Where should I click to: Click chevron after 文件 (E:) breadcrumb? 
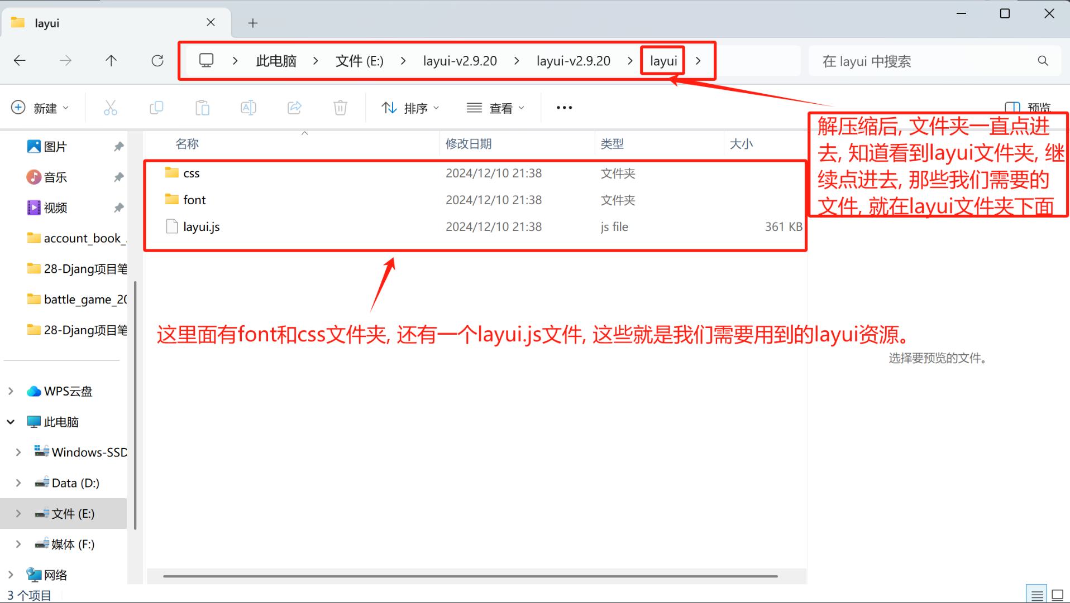(403, 61)
